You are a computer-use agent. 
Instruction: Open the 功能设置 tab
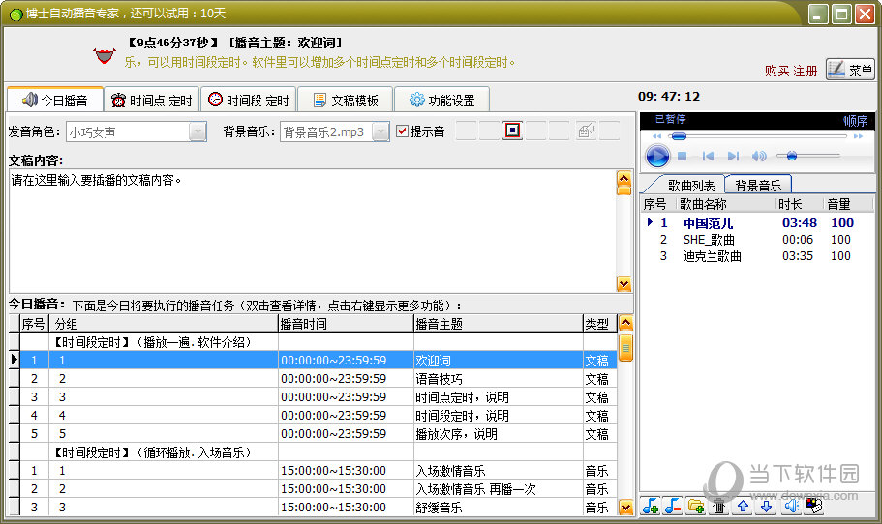click(x=441, y=100)
